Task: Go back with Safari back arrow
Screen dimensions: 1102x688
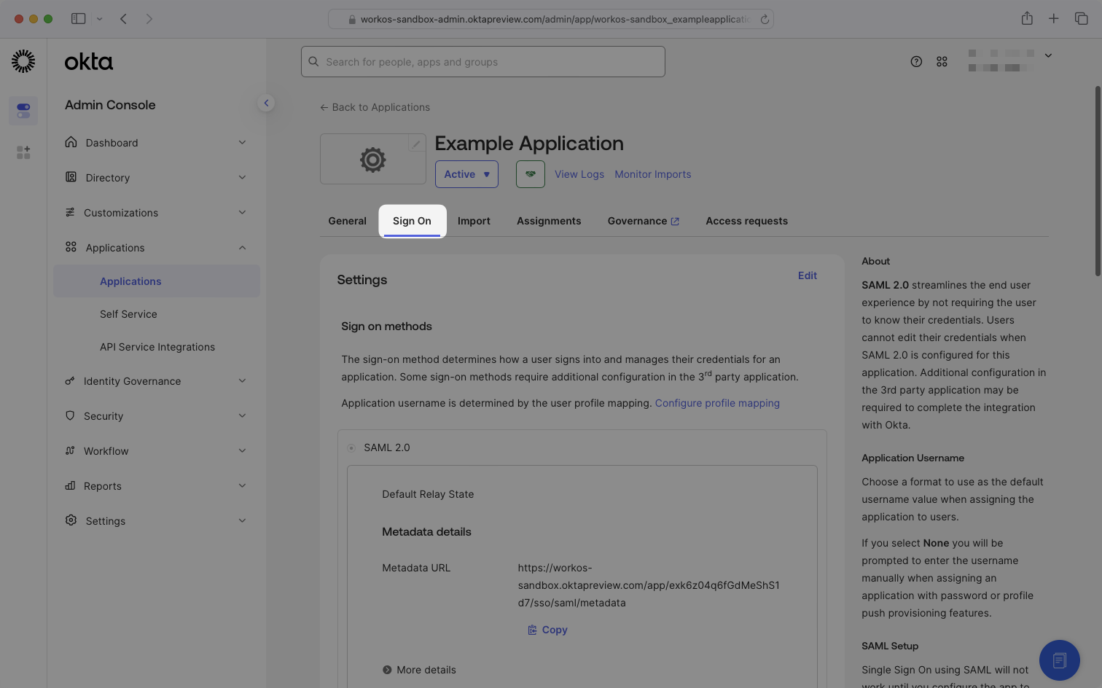Action: [123, 19]
